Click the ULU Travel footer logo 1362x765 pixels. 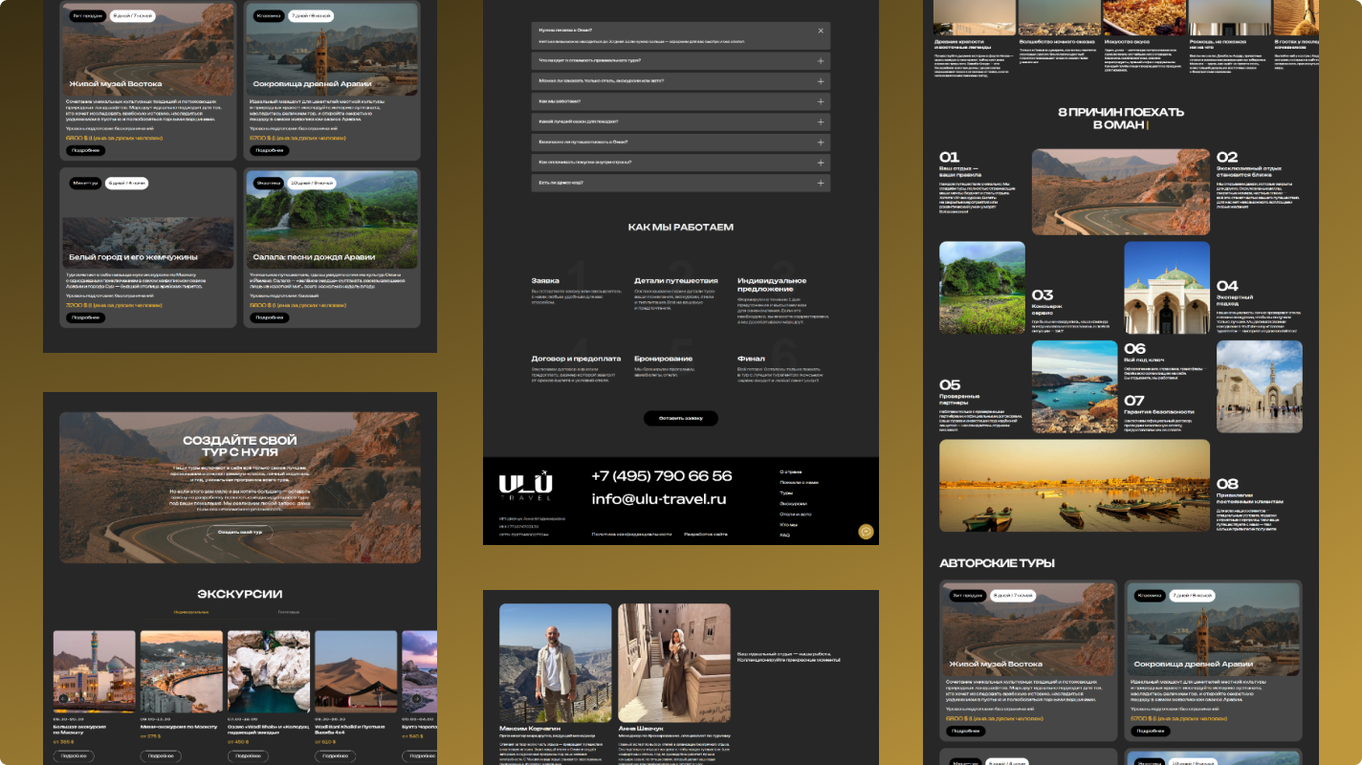525,485
